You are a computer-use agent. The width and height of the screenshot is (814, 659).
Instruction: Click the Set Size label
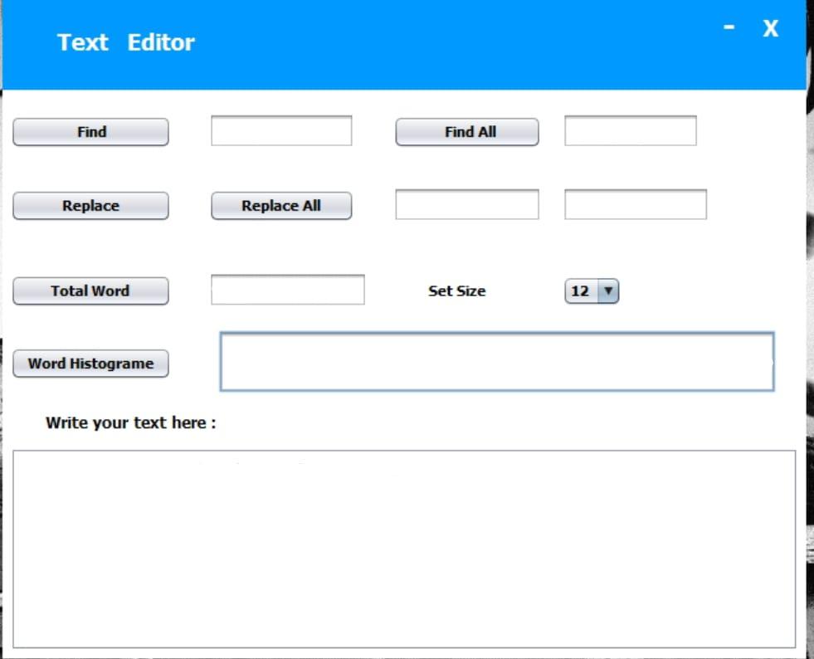(456, 290)
